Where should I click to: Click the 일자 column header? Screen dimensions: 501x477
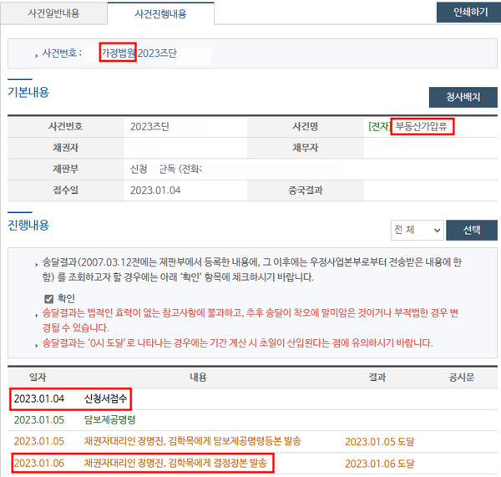[38, 378]
